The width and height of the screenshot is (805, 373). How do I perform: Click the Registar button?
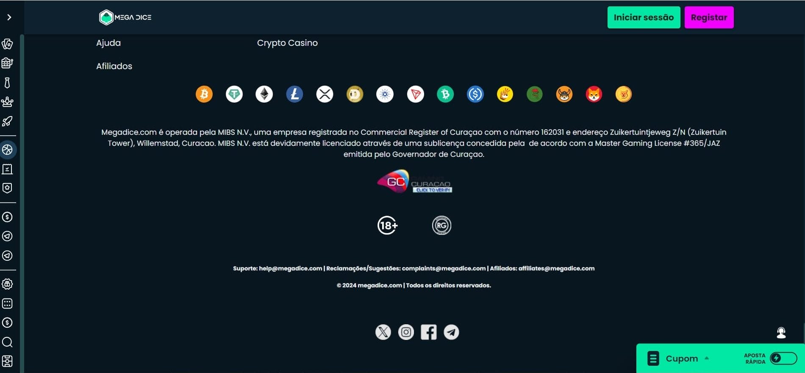(x=709, y=17)
